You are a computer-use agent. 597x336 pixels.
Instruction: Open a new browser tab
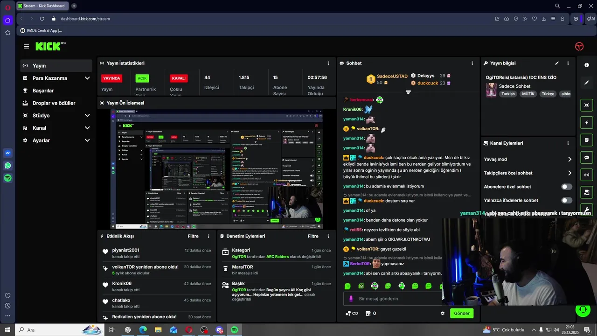(x=74, y=6)
